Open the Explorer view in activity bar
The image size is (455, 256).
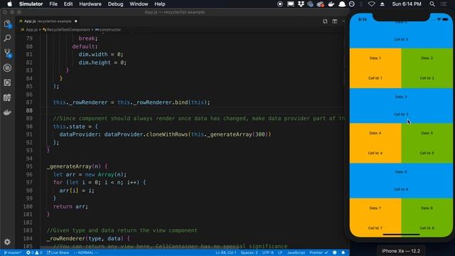8,23
